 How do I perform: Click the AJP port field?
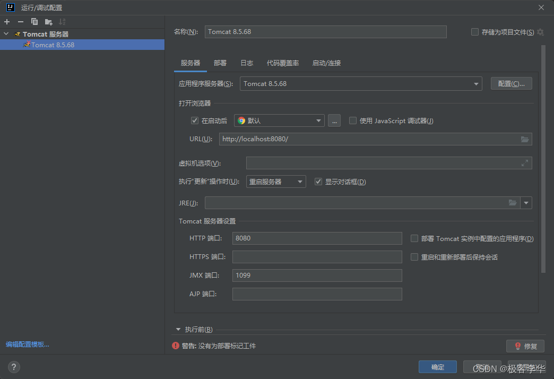coord(317,294)
